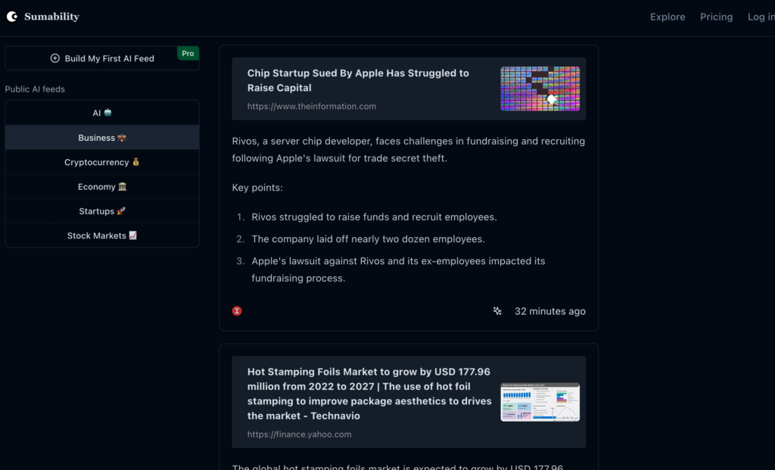The height and width of the screenshot is (470, 775).
Task: Click the Sumability crescent logo icon
Action: 12,17
